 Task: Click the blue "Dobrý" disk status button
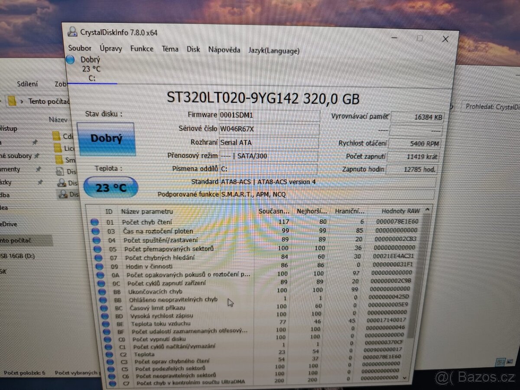[x=106, y=138]
